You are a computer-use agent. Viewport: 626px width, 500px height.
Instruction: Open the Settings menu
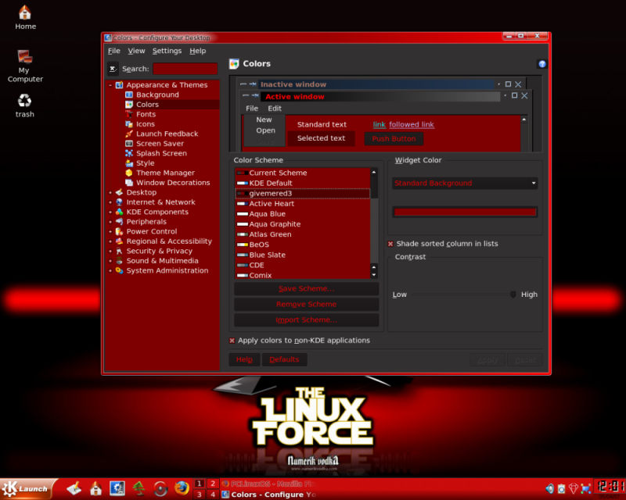point(167,51)
